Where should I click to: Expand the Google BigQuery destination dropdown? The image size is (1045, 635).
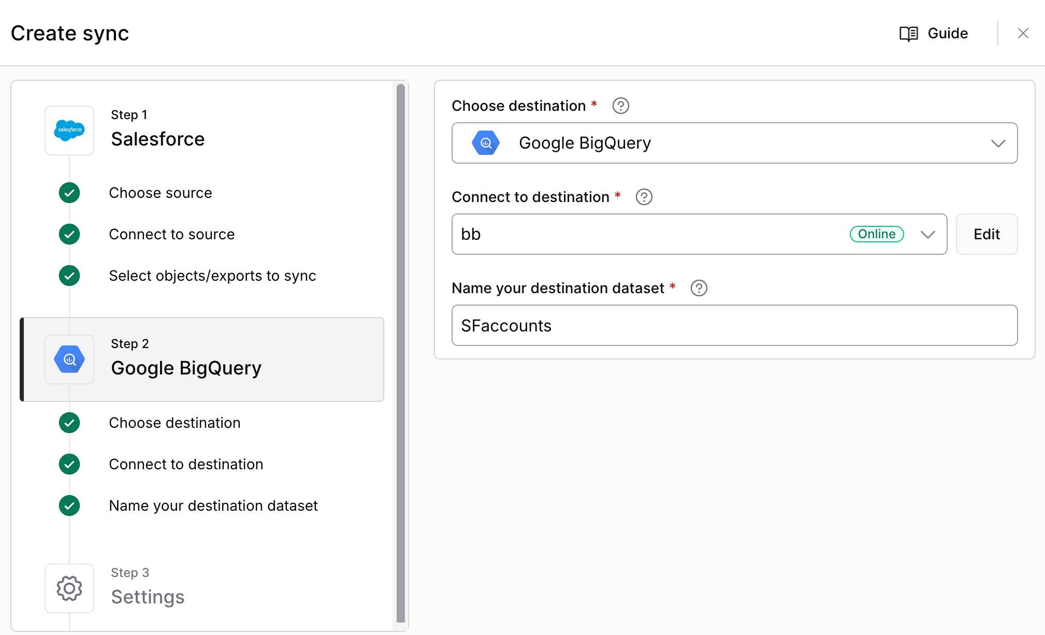click(x=734, y=143)
